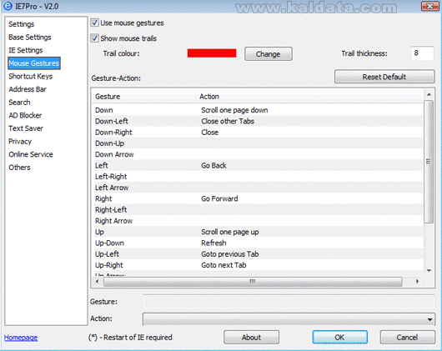Screen dimensions: 442x351
Task: Select Others in the sidebar
Action: 19,168
